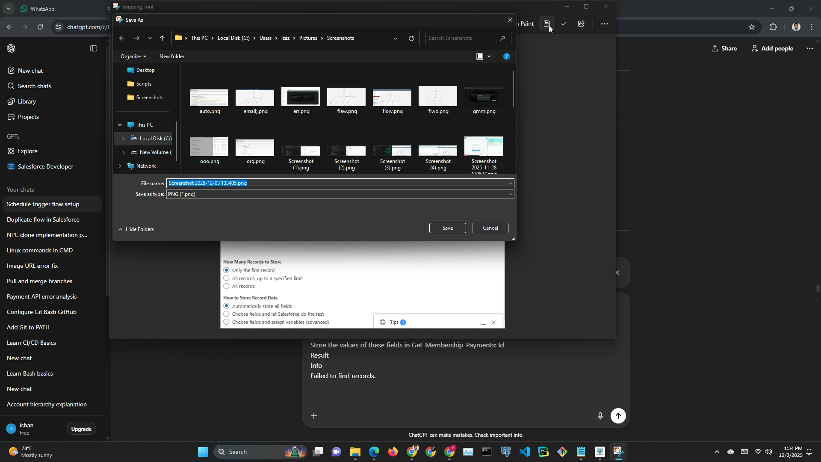
Task: Select 'All records, up to a specified limit'
Action: click(x=227, y=278)
